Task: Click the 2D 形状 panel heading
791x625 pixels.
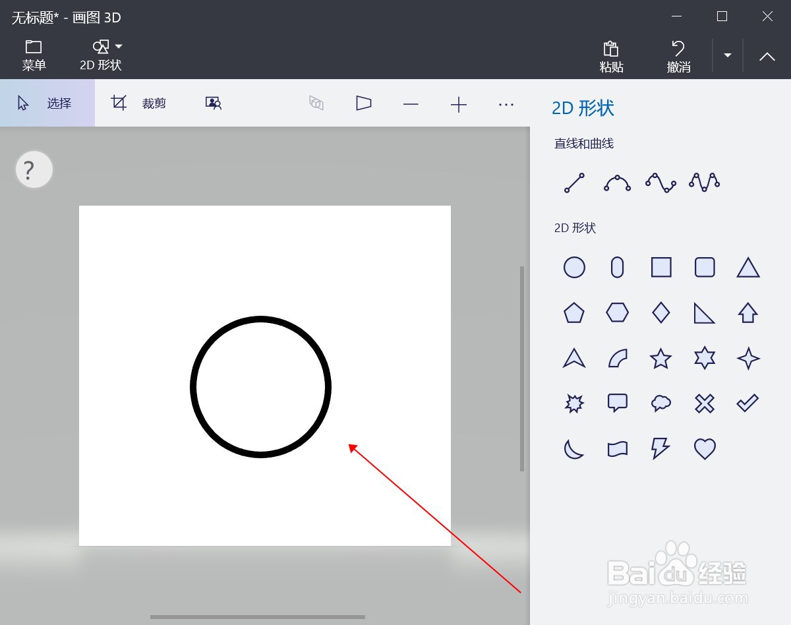Action: coord(583,108)
